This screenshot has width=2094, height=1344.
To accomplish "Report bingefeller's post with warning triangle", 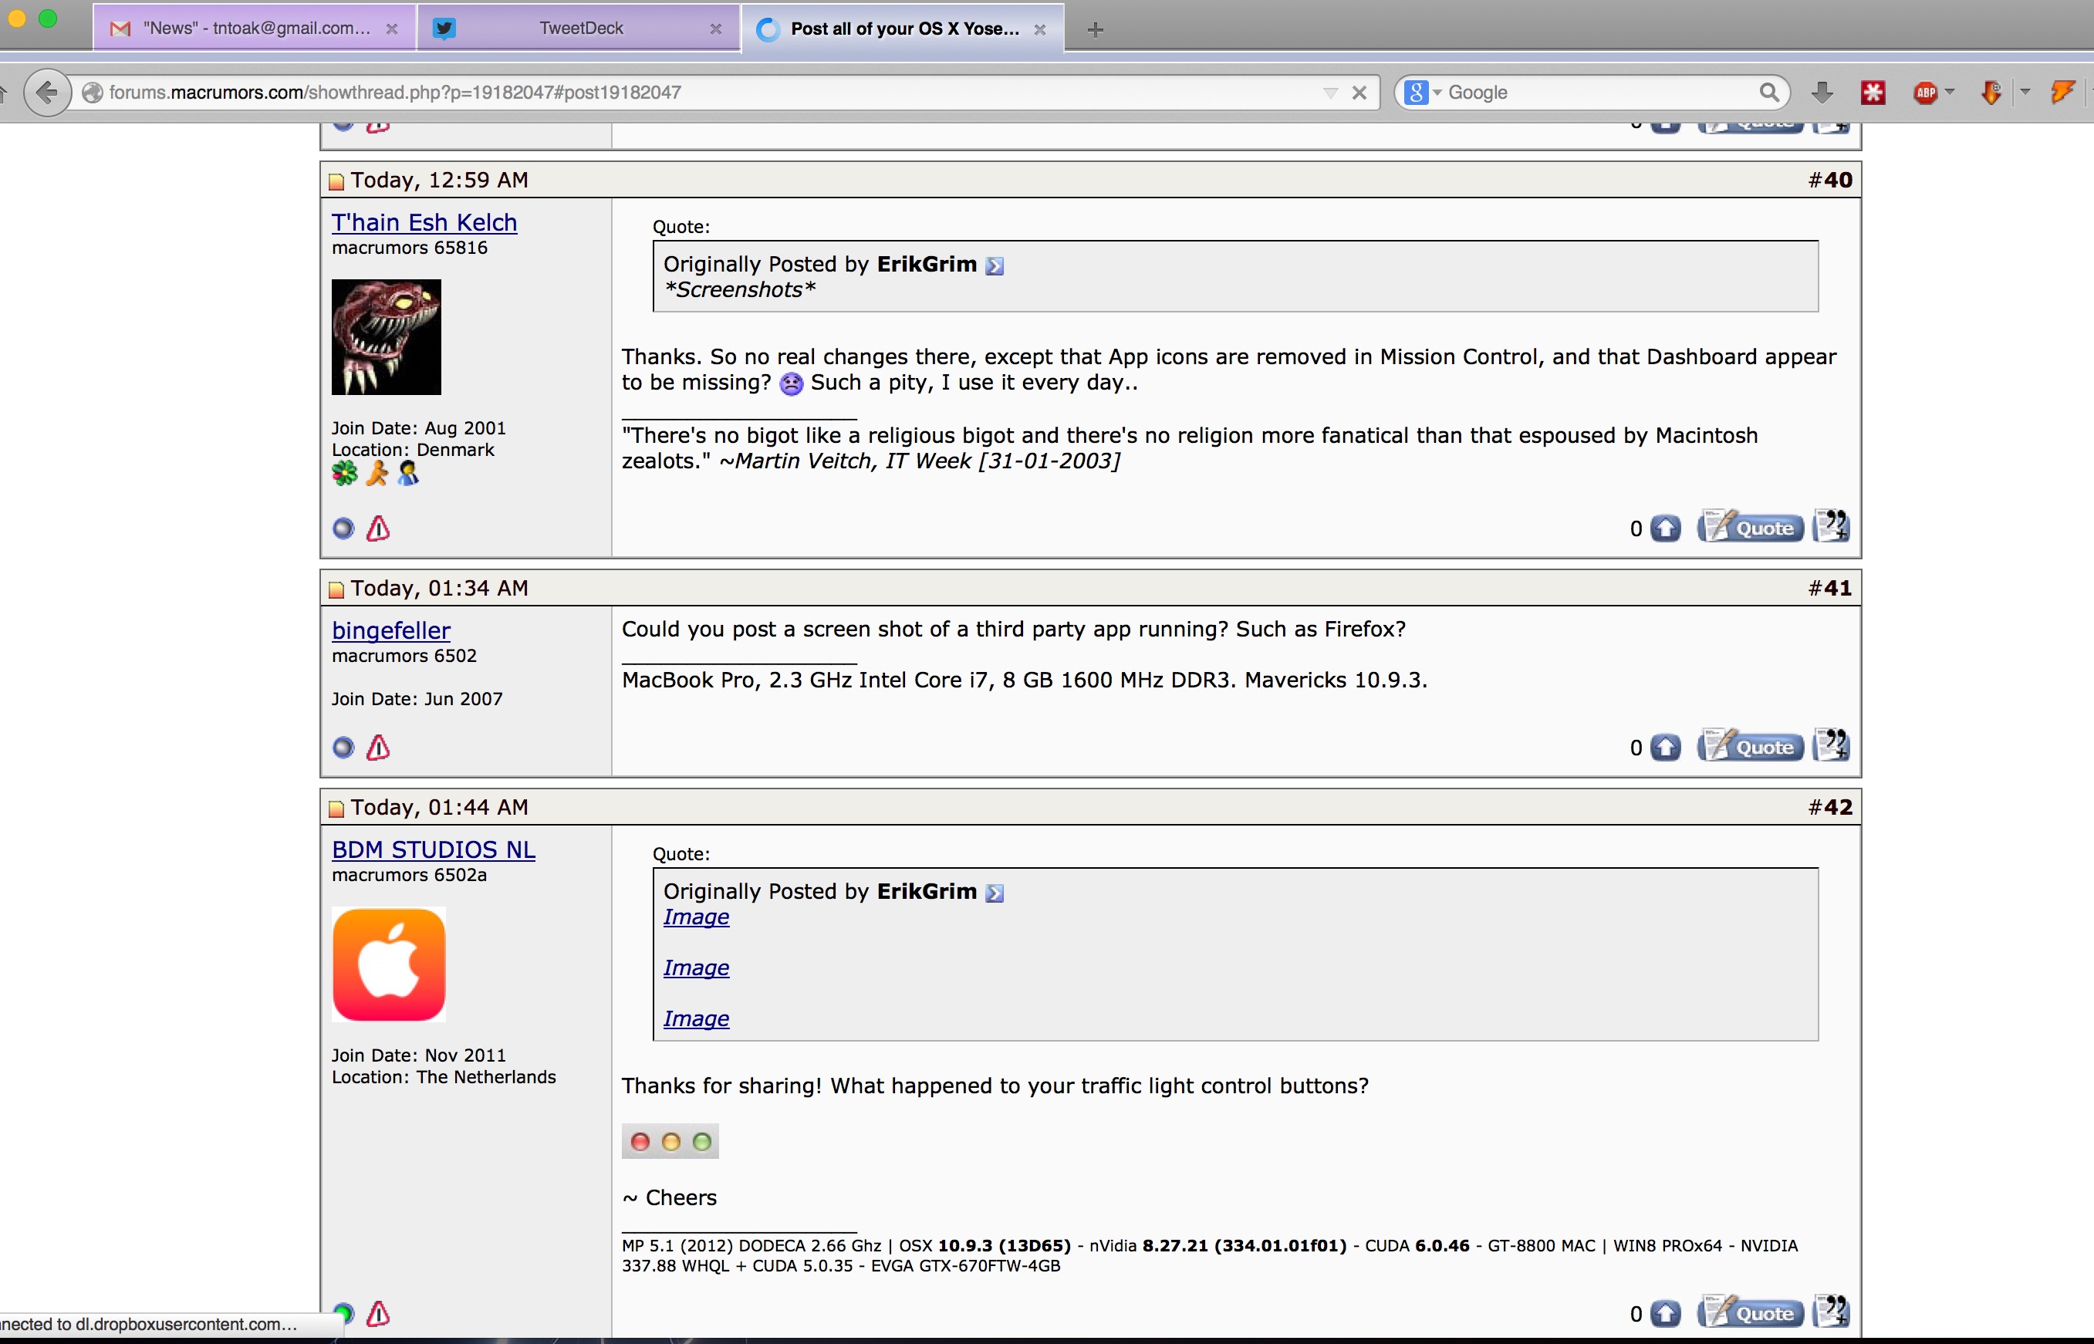I will point(378,747).
